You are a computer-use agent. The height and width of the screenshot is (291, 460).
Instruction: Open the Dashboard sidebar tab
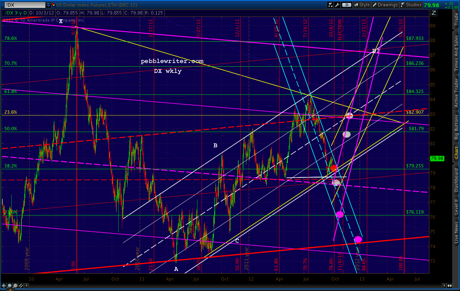tap(456, 180)
